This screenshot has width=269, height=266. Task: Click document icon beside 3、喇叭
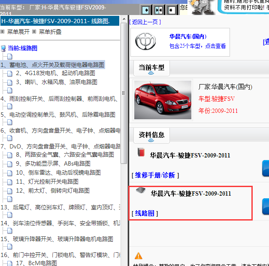pyautogui.click(x=10, y=82)
